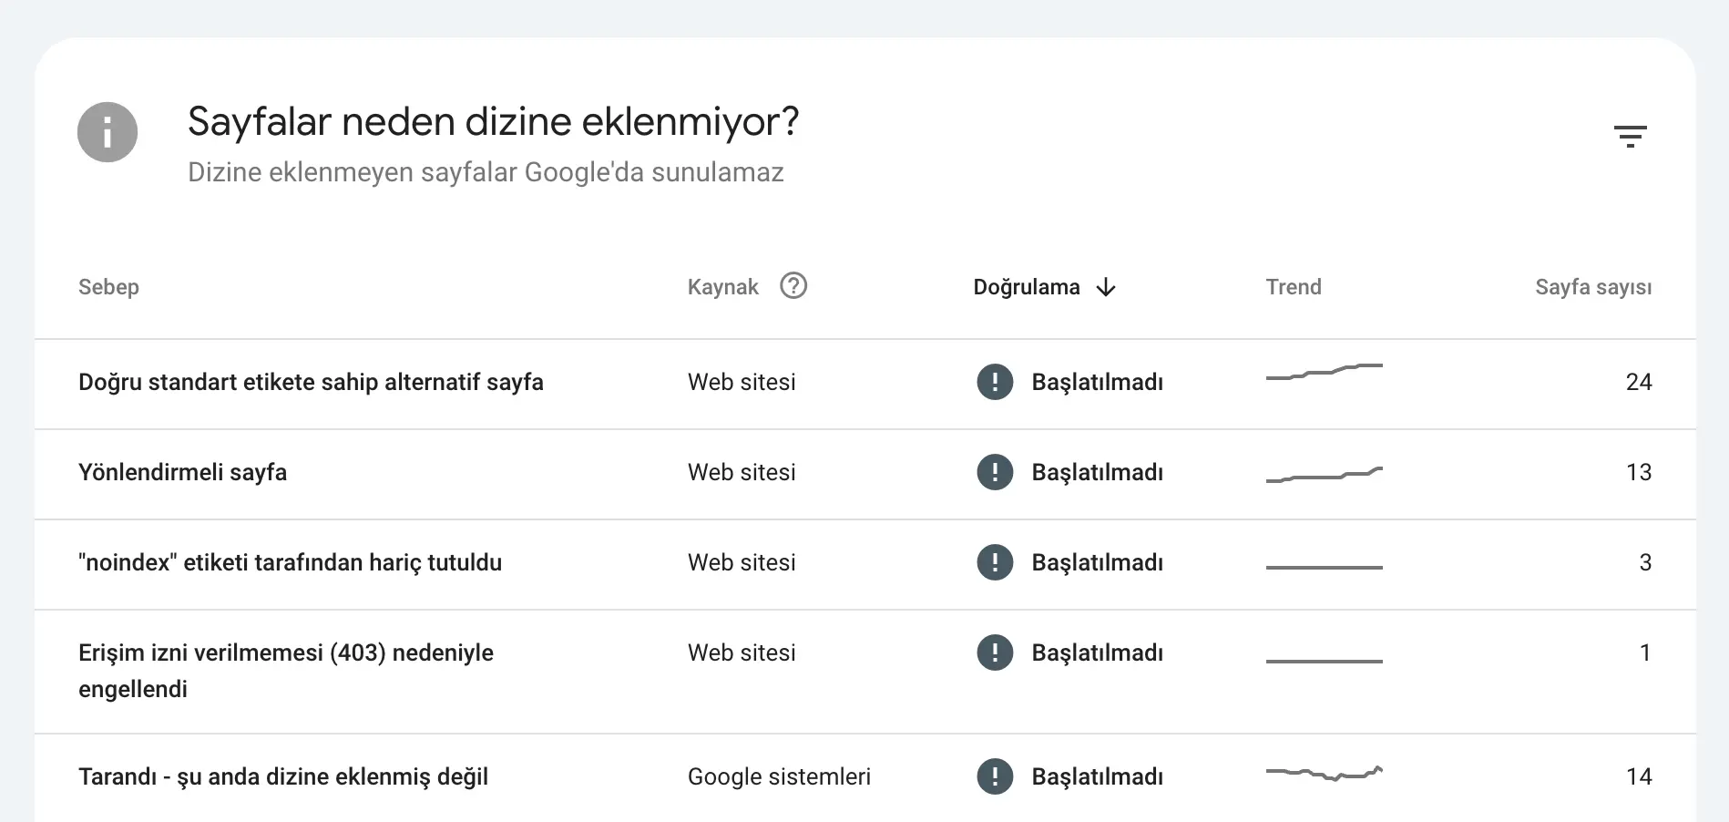Click the Trend column header
The width and height of the screenshot is (1729, 822).
(x=1293, y=287)
